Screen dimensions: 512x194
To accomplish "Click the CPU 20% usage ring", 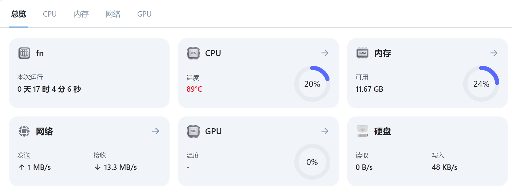I will [x=312, y=84].
